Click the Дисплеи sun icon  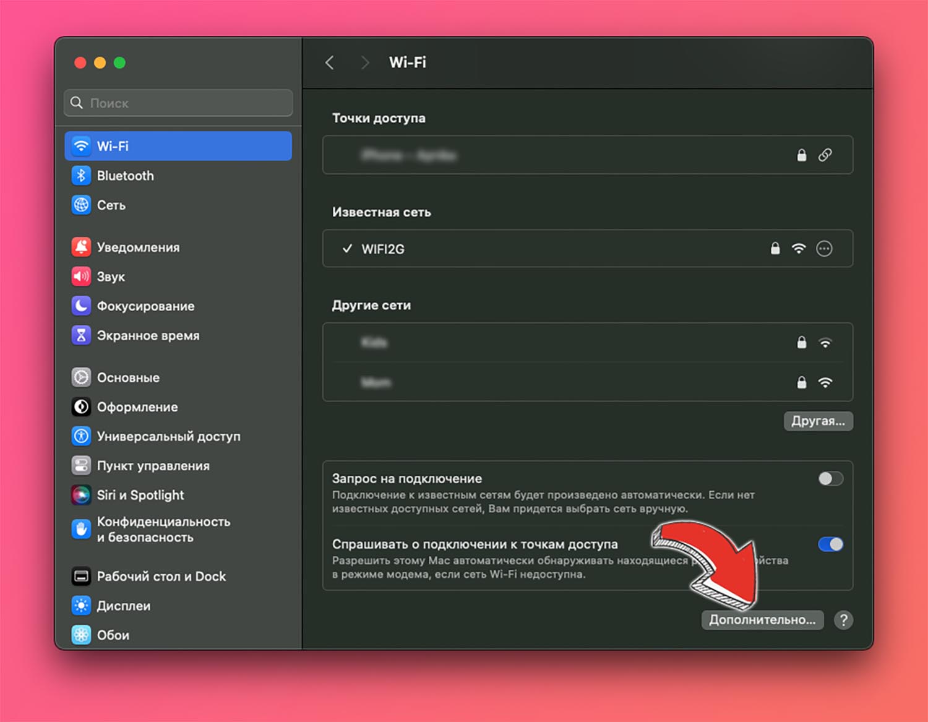(81, 606)
